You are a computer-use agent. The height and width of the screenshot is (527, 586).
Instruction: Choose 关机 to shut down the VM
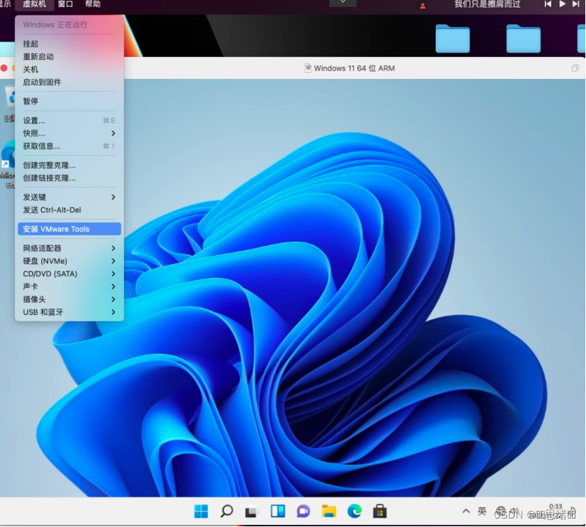pyautogui.click(x=69, y=69)
